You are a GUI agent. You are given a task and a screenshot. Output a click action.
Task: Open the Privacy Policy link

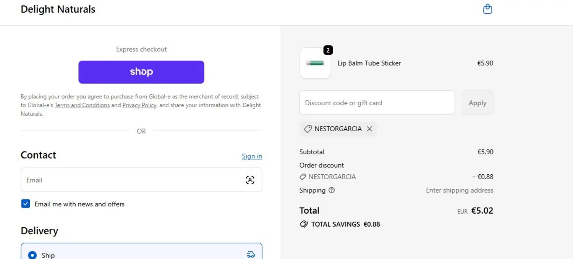[139, 105]
